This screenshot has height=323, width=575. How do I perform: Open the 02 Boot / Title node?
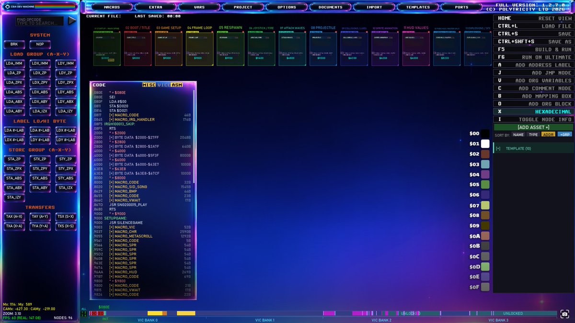click(x=138, y=48)
